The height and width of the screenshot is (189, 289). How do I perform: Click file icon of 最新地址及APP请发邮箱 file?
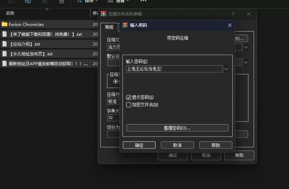coord(5,64)
